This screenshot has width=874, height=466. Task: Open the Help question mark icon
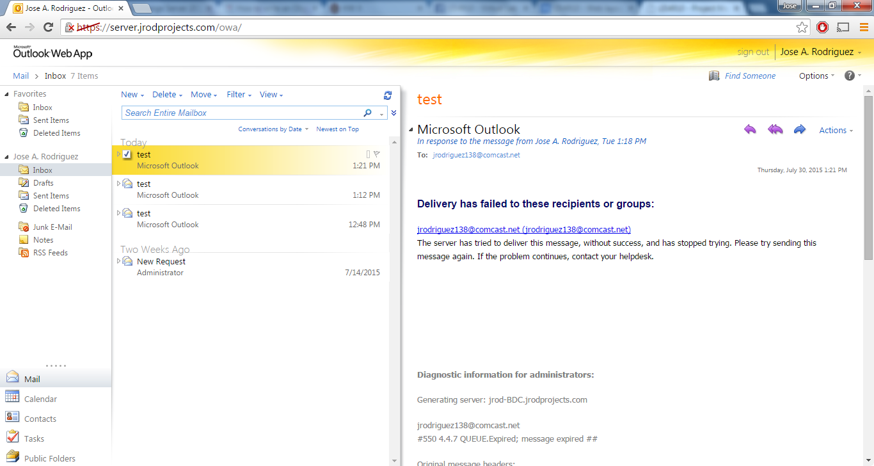tap(850, 76)
